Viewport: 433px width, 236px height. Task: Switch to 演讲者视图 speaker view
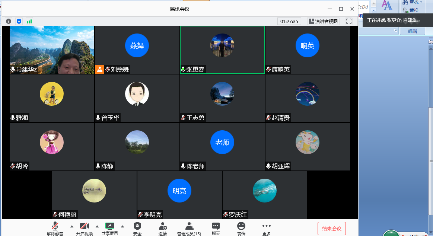pyautogui.click(x=323, y=21)
